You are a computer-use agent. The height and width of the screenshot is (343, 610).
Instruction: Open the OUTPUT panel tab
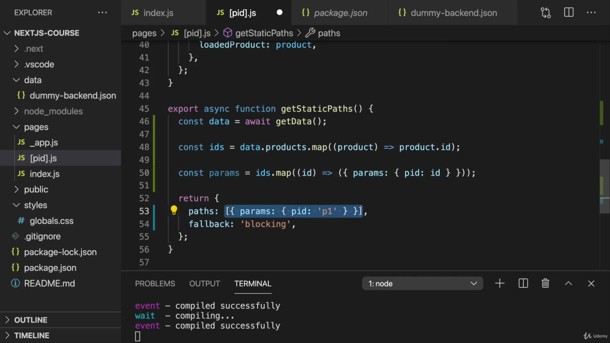click(x=204, y=283)
